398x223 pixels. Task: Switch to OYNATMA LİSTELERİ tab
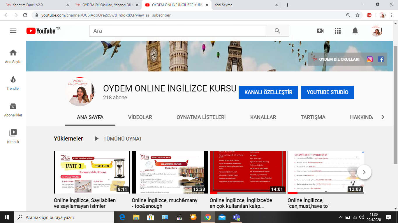point(201,117)
